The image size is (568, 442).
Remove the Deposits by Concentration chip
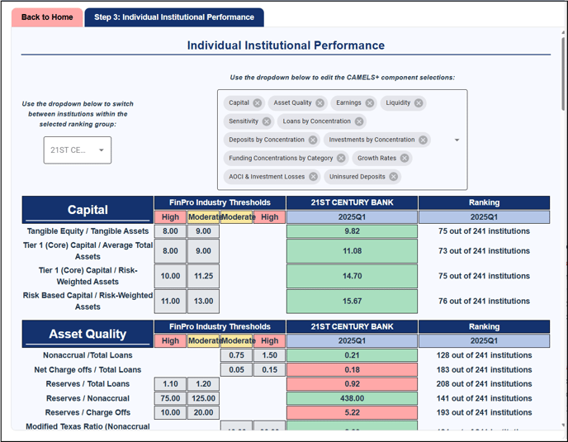313,140
